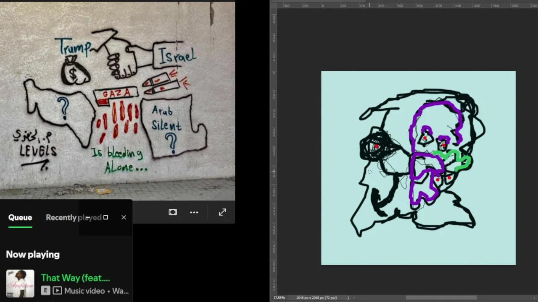Click the Photoshop scrollbar right arrow
This screenshot has height=302, width=538.
[x=533, y=298]
